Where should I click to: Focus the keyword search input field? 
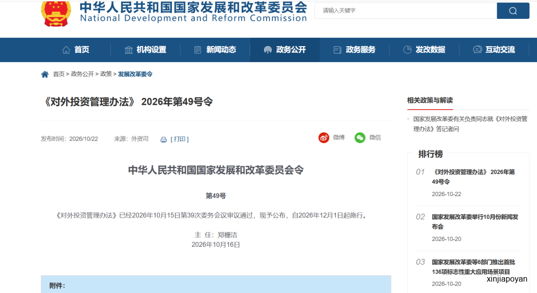tap(406, 10)
